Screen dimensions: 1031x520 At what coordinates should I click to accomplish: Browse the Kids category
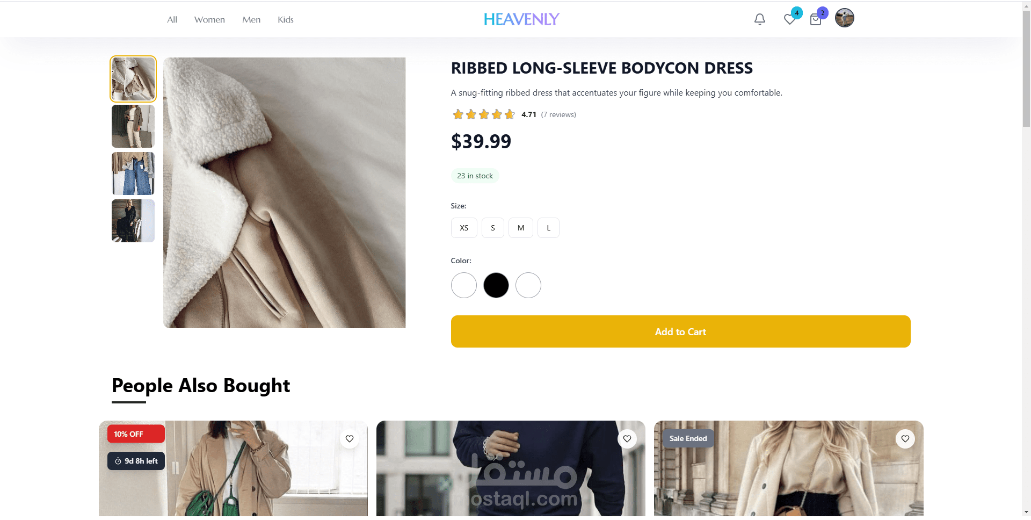point(286,20)
